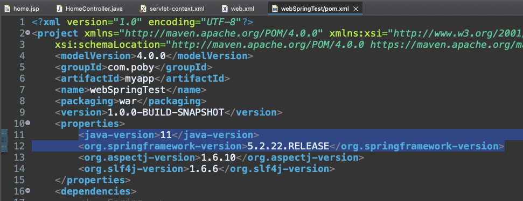
Task: Click the groupId value com.poby
Action: point(131,67)
